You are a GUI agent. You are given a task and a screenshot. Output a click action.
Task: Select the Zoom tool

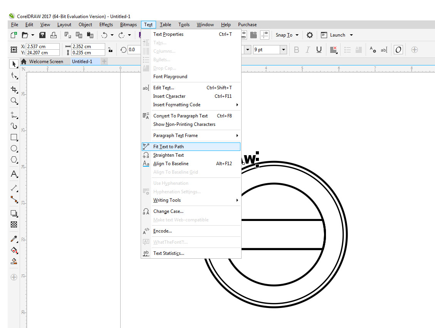coord(14,101)
